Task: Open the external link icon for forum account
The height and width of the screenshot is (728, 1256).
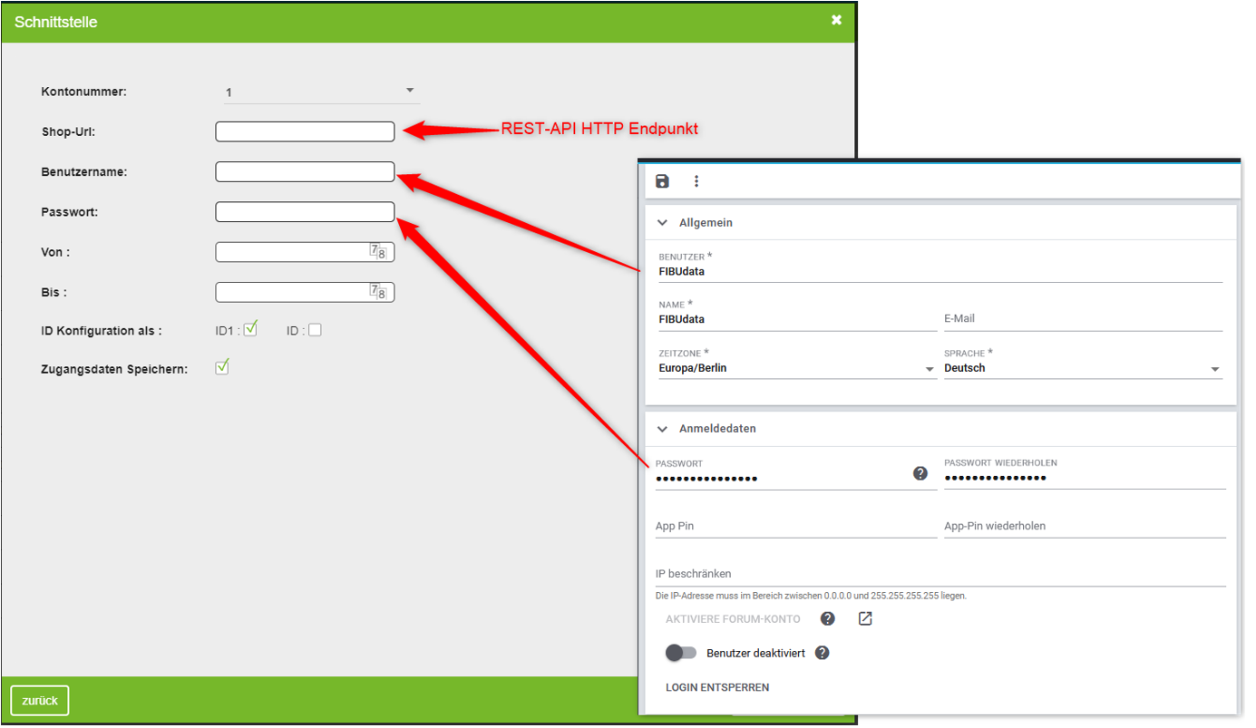Action: point(865,618)
